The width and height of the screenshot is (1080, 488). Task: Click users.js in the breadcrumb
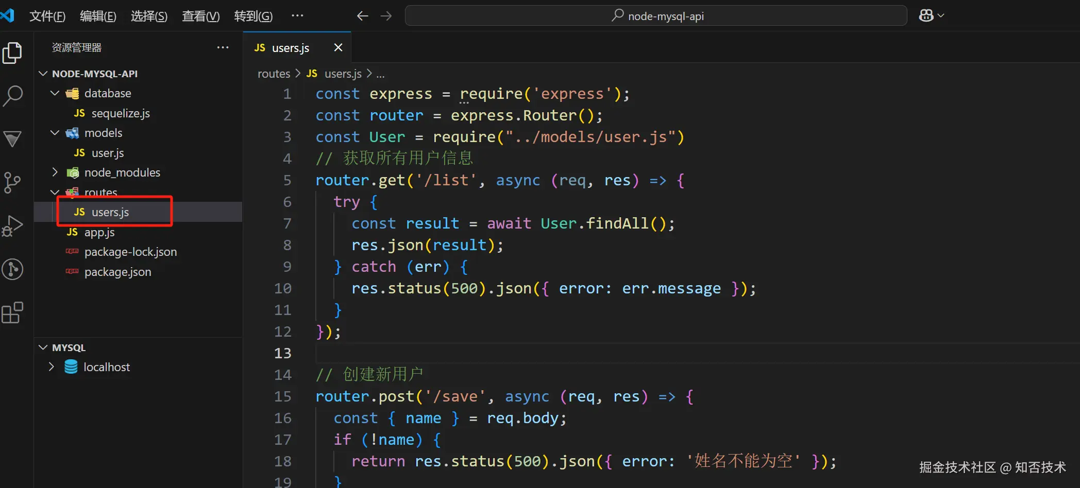(x=343, y=74)
